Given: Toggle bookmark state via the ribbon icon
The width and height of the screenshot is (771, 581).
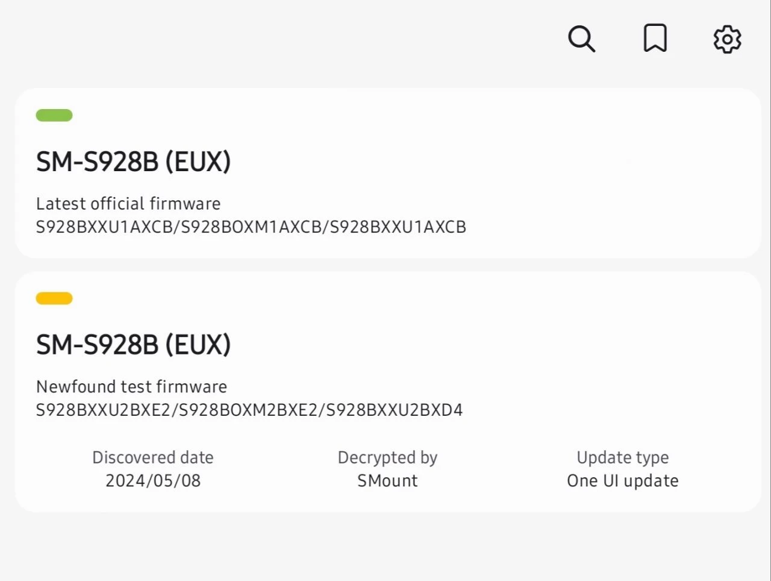Looking at the screenshot, I should (x=655, y=38).
